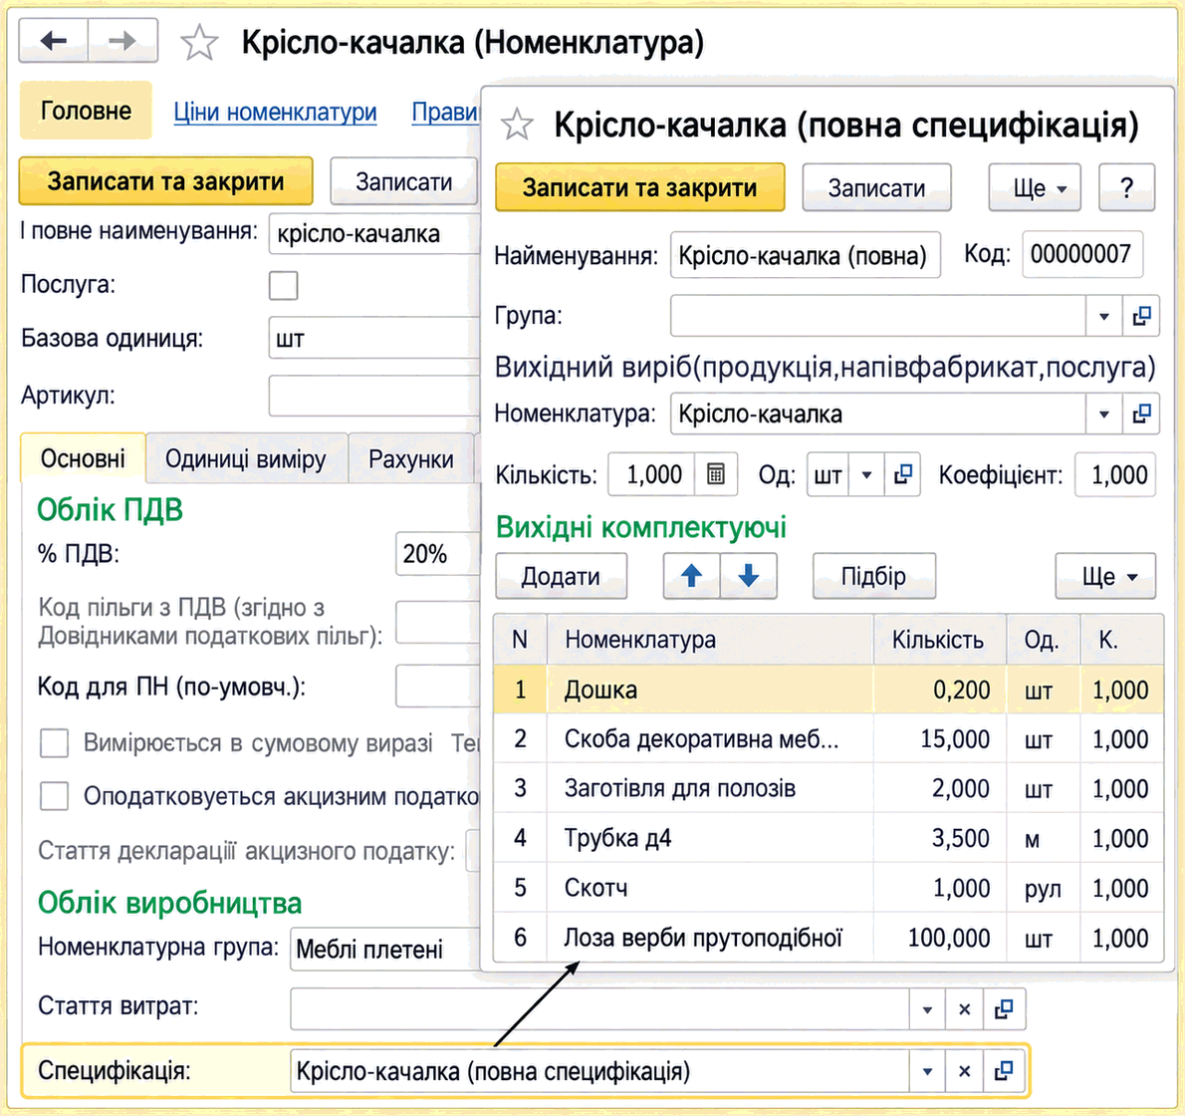Click the 100,000 quantity cell
The image size is (1185, 1116).
pyautogui.click(x=940, y=938)
